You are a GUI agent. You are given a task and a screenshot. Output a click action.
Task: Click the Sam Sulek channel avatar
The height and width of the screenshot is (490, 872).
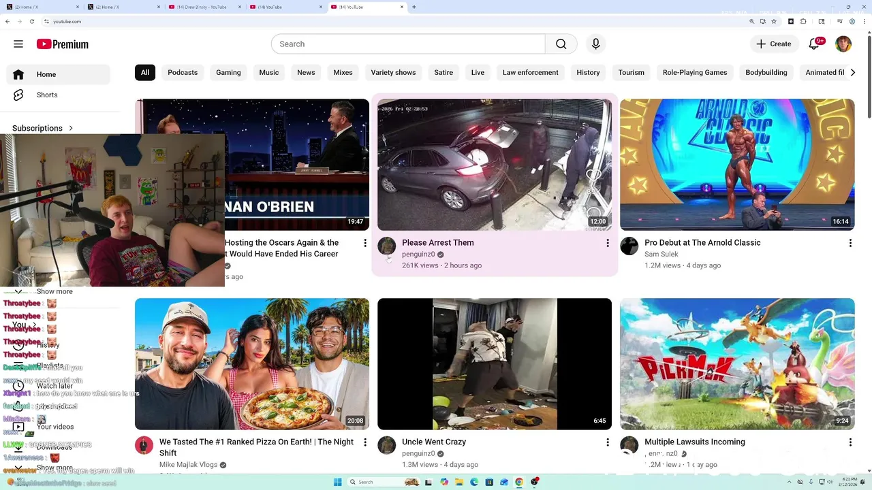(x=629, y=246)
